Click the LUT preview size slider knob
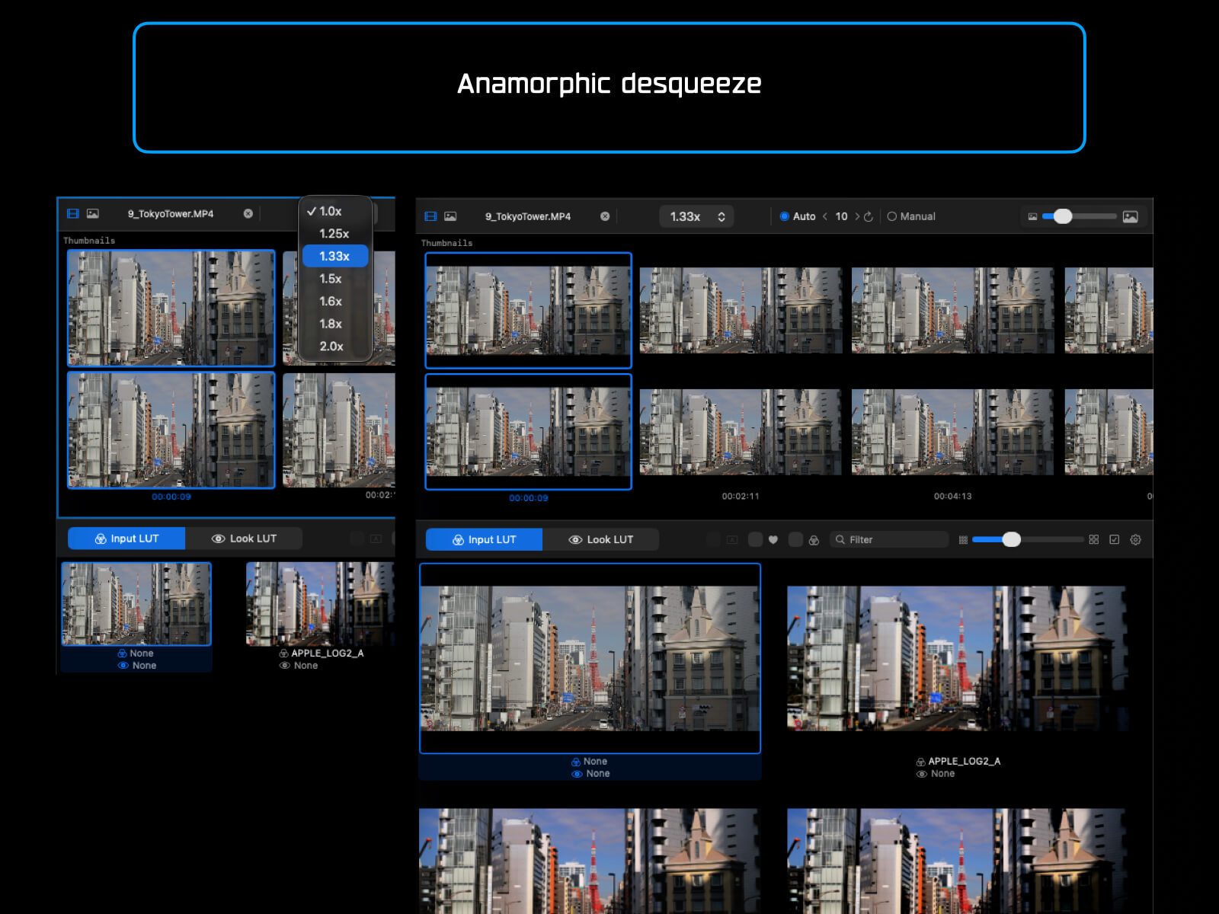This screenshot has height=914, width=1219. tap(1011, 539)
